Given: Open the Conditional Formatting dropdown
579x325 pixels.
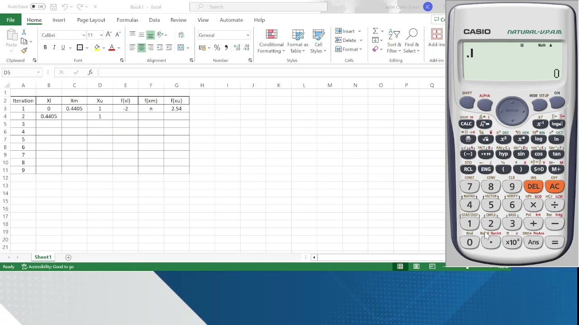Looking at the screenshot, I should click(x=271, y=42).
